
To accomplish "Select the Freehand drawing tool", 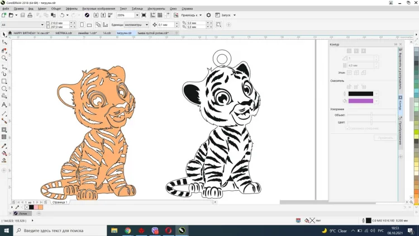I will click(4, 67).
